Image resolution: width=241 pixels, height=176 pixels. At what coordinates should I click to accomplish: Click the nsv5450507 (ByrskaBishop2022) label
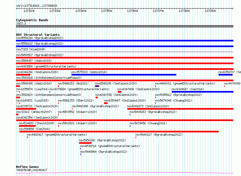[x=40, y=55]
